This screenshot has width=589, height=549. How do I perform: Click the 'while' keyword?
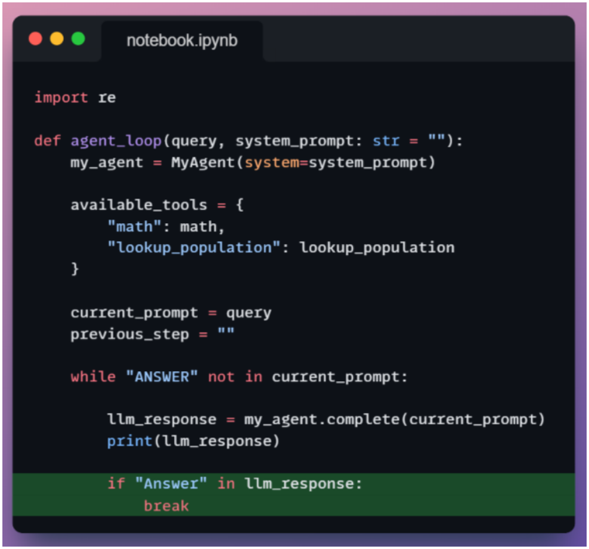click(93, 377)
